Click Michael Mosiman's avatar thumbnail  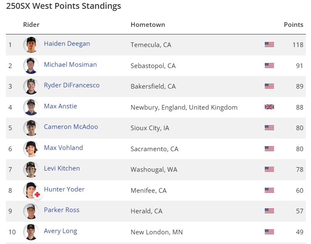point(31,66)
